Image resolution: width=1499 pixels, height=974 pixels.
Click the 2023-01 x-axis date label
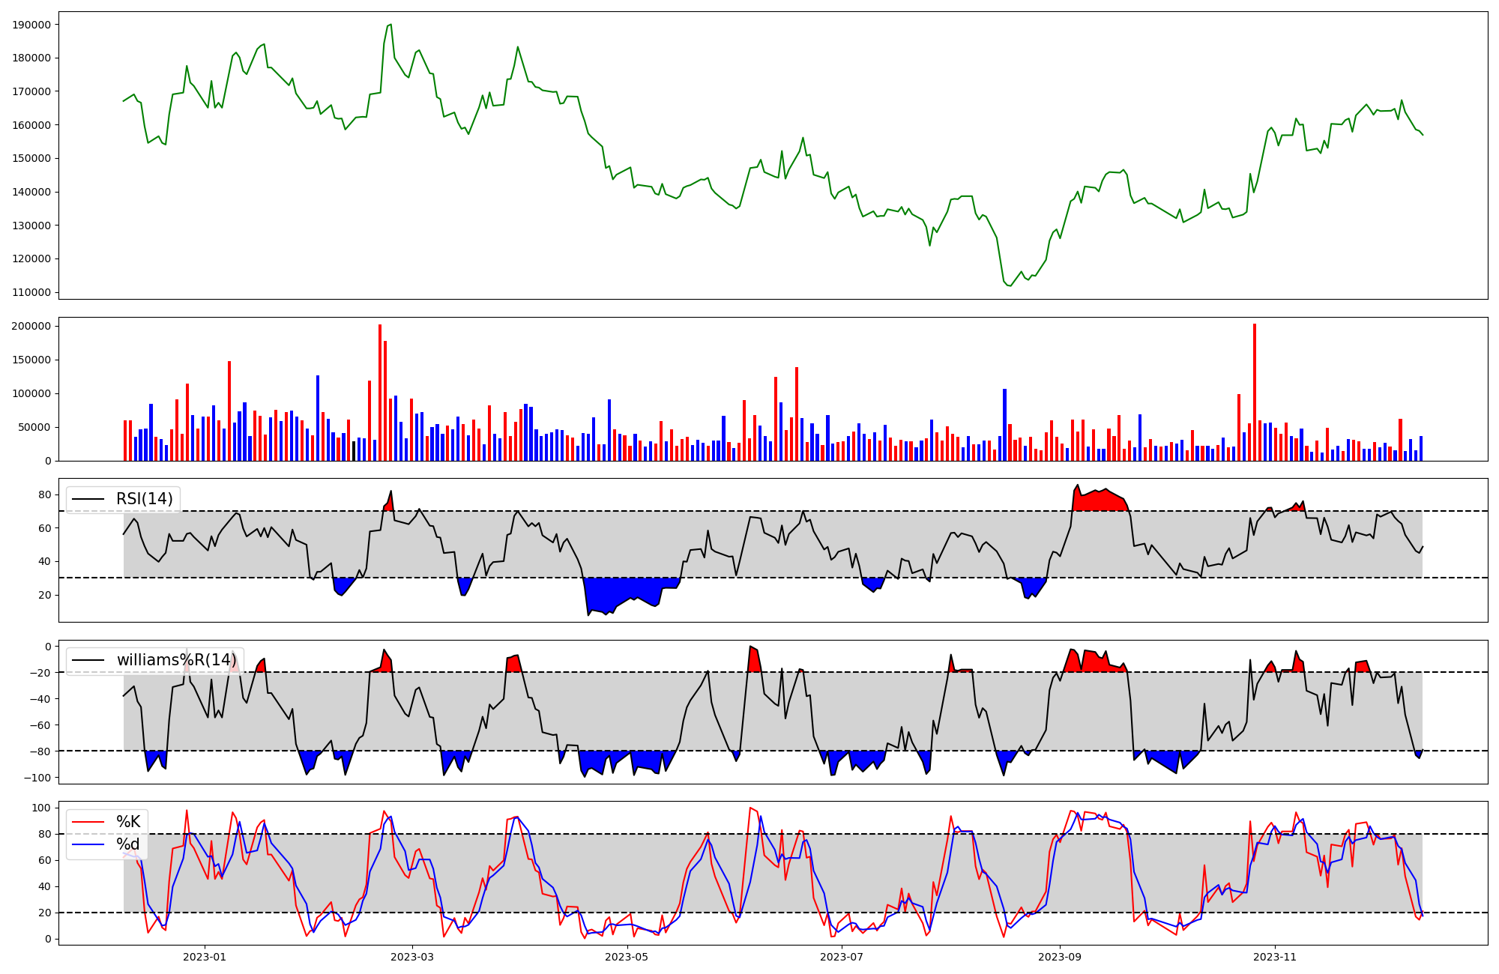(x=205, y=957)
